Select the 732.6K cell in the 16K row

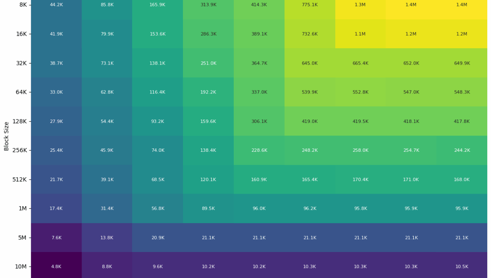coord(310,34)
